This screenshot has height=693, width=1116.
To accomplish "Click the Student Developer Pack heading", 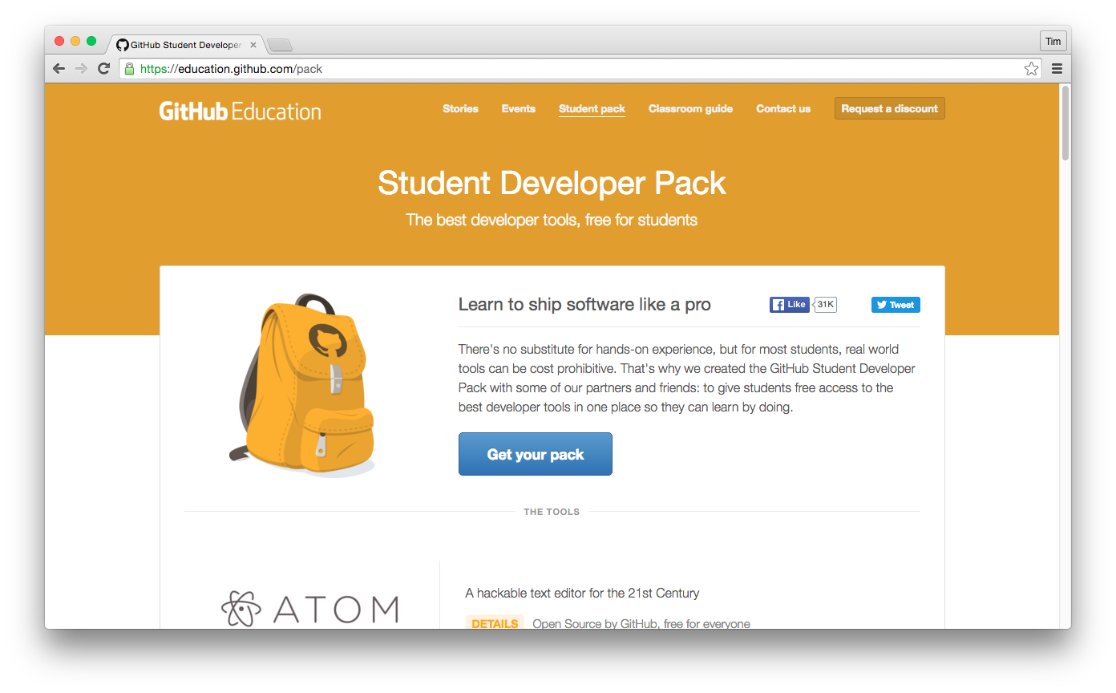I will point(552,183).
